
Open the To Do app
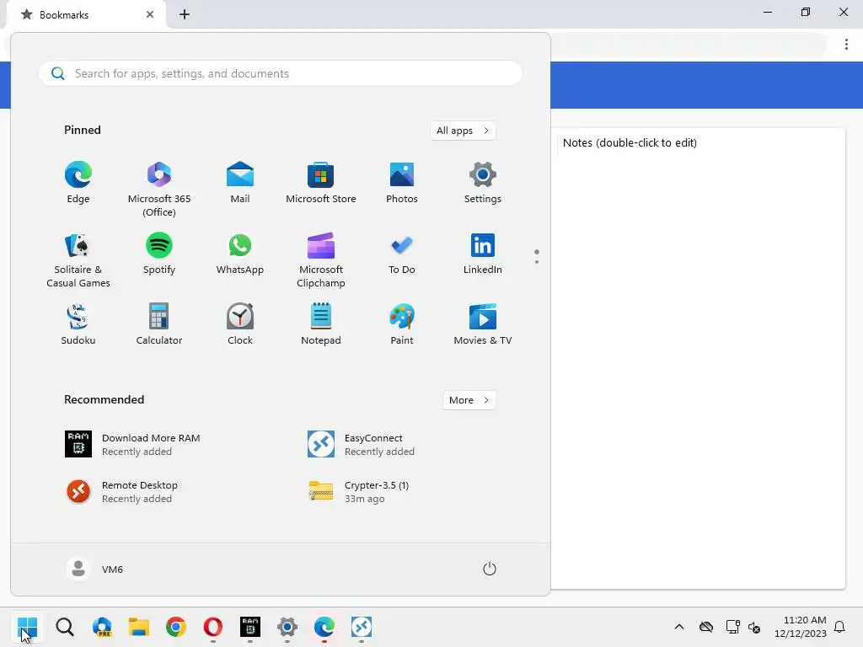402,254
